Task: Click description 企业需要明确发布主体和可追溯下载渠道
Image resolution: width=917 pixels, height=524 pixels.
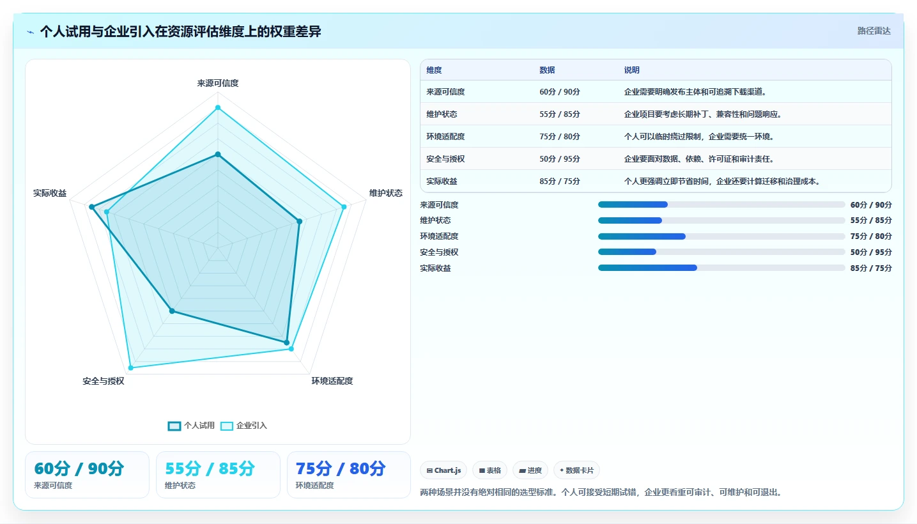Action: point(695,92)
